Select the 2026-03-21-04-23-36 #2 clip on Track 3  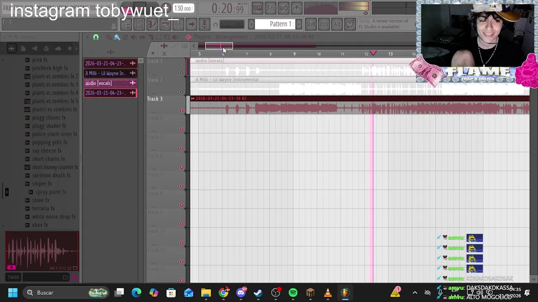pos(360,106)
